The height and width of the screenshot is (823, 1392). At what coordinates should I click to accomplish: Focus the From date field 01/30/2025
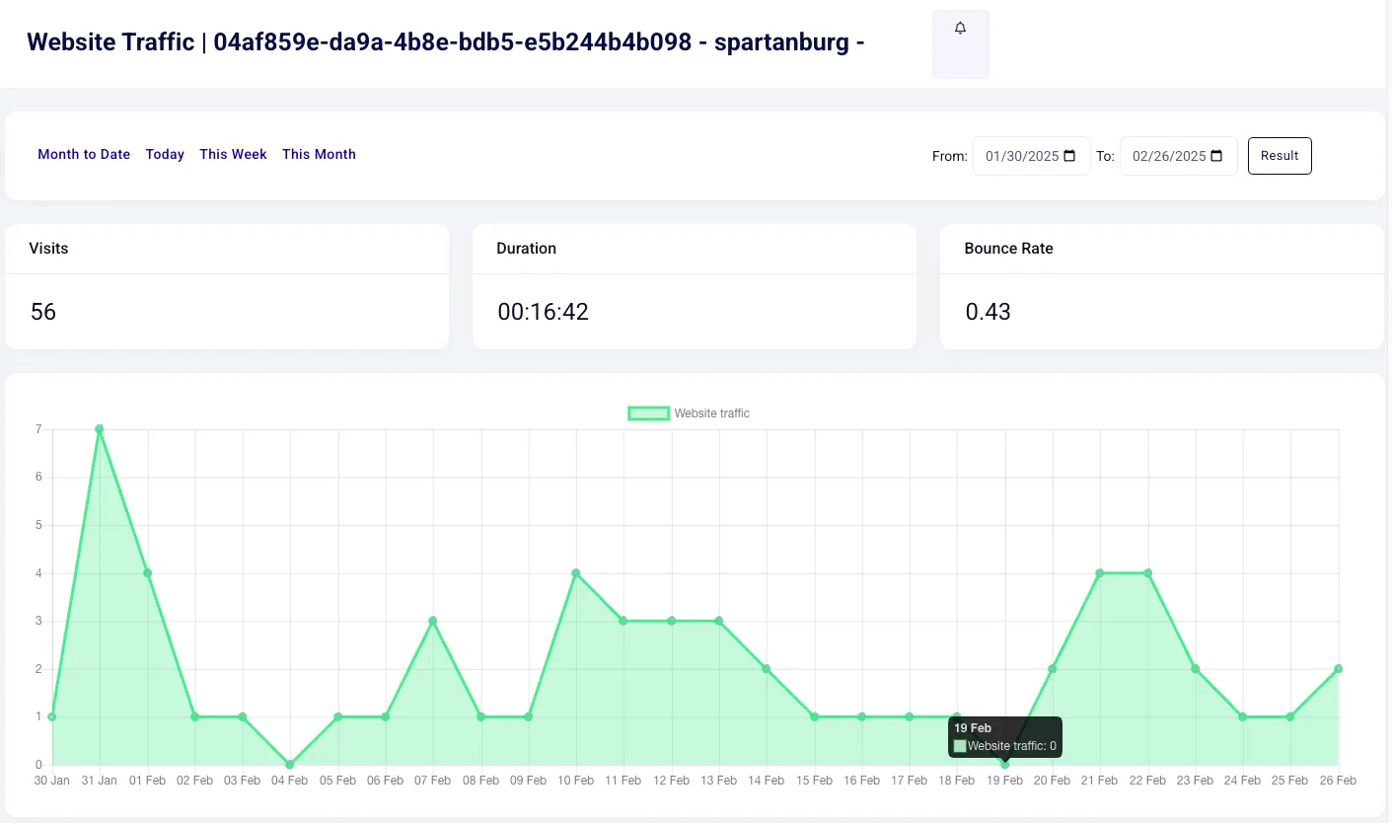(1032, 156)
